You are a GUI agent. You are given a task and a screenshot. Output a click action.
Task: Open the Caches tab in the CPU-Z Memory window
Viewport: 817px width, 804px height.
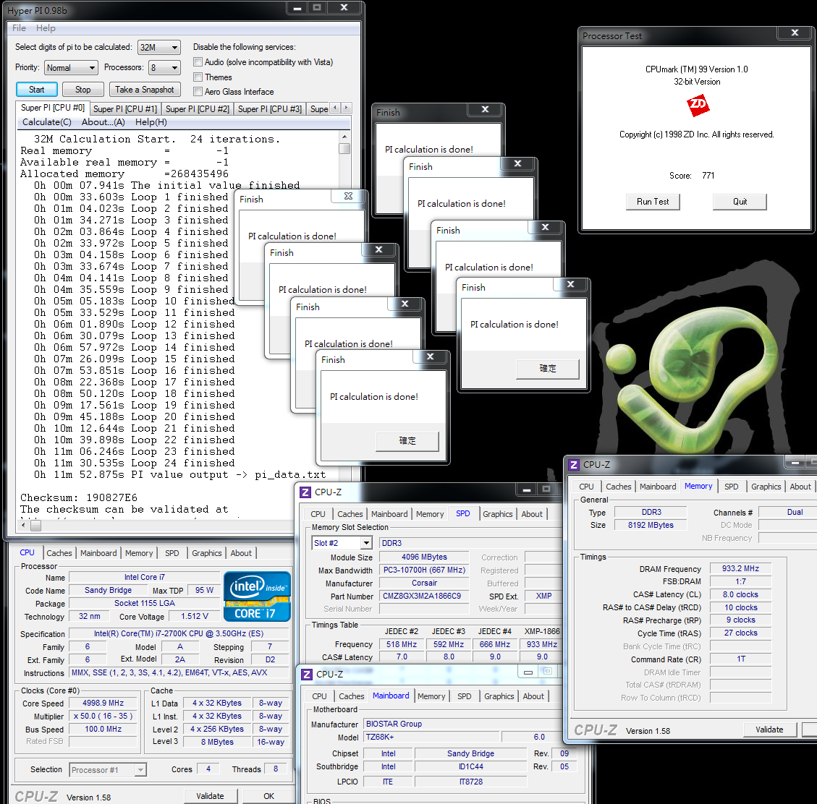tap(619, 487)
